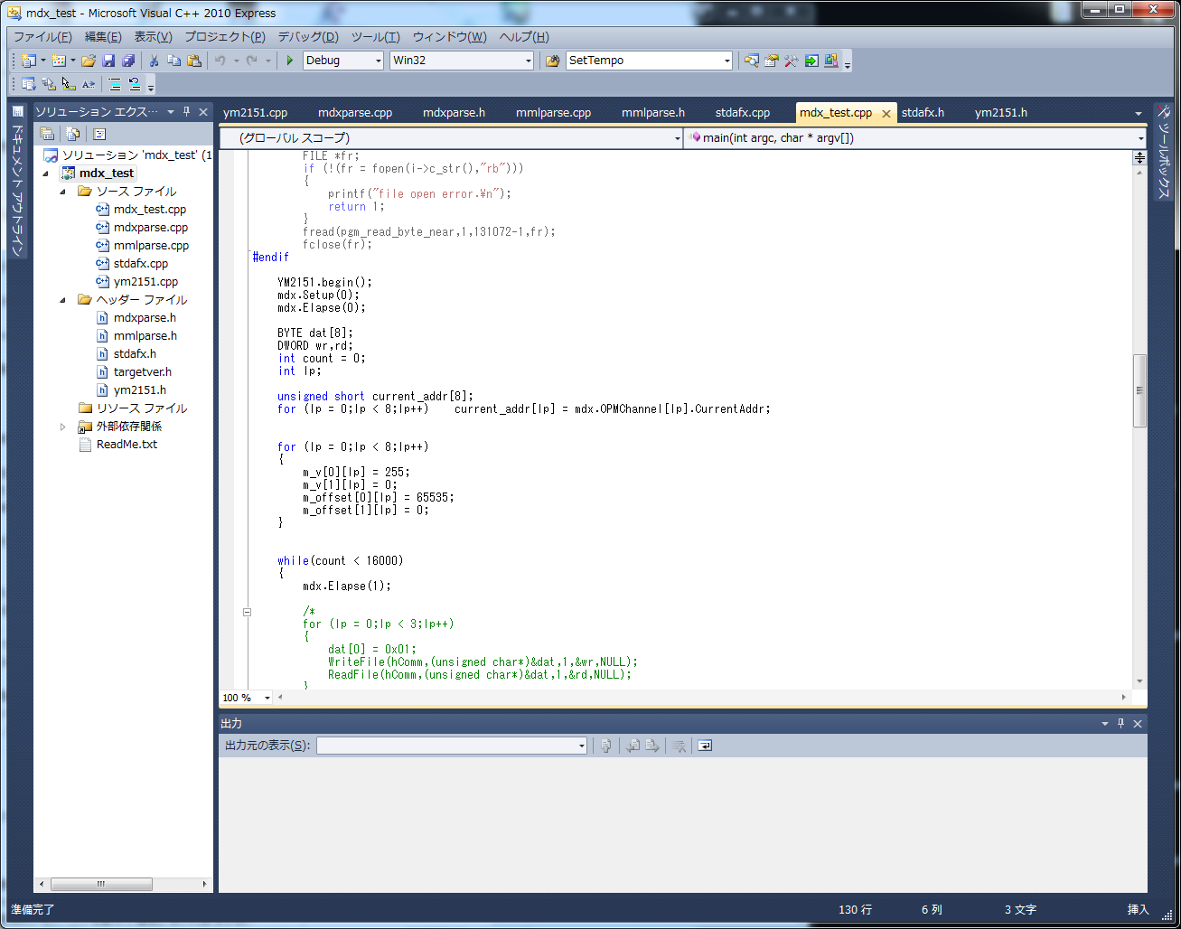
Task: Switch to the mmlparse.h tab
Action: (x=653, y=113)
